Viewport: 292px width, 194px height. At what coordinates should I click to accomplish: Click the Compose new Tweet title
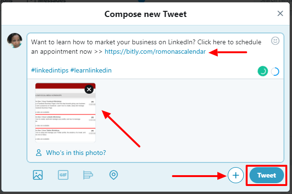pos(146,14)
